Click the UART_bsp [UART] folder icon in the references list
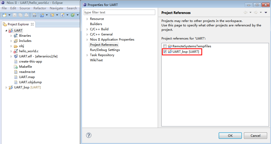 170,51
